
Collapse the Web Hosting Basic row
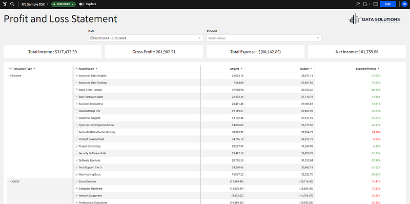(76, 174)
